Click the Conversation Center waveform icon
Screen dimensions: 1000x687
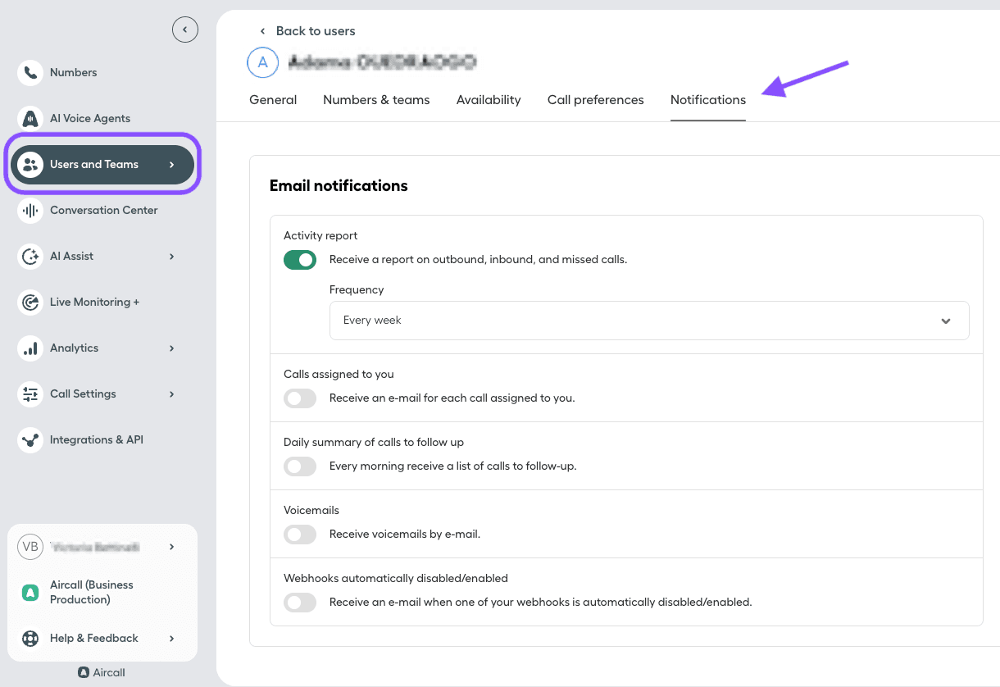tap(30, 211)
